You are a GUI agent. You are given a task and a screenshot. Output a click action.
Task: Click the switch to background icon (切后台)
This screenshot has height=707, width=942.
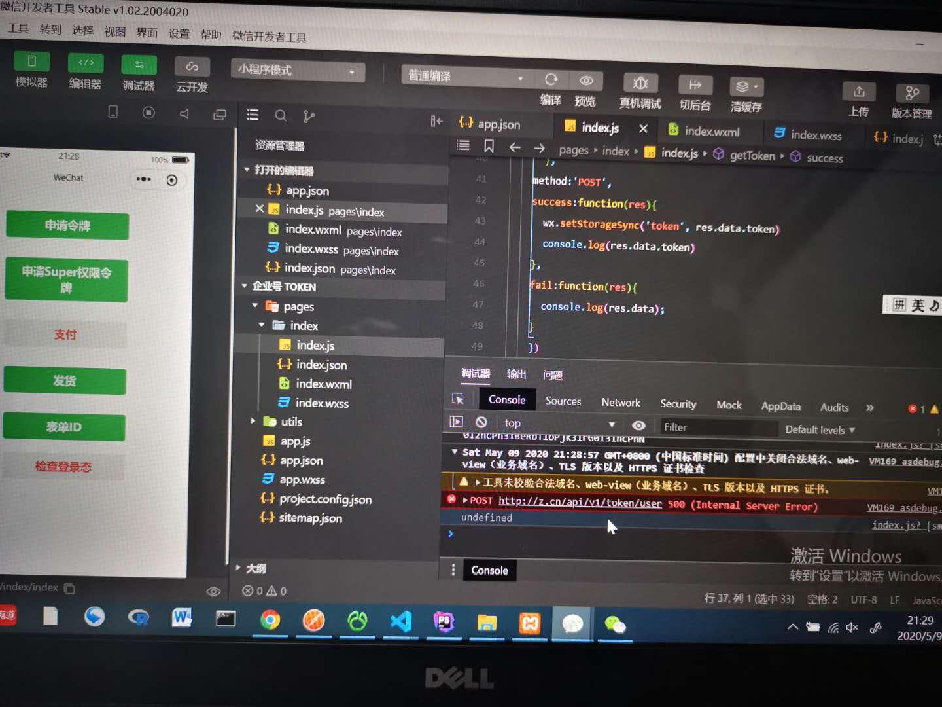pos(695,85)
